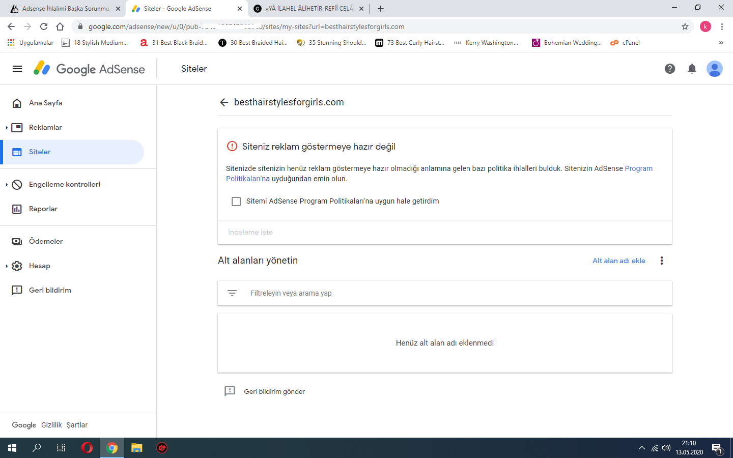Image resolution: width=733 pixels, height=458 pixels.
Task: Click 'Geri bildirim gönder' link
Action: tap(274, 391)
